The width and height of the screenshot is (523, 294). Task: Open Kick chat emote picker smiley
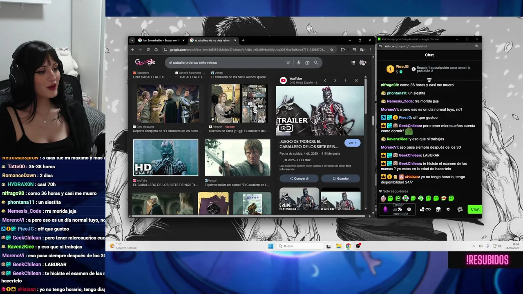click(x=409, y=209)
